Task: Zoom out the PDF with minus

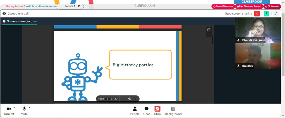Action: 123,99
